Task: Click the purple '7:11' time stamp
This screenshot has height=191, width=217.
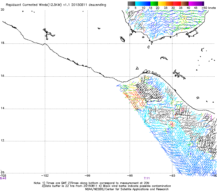Action: click(x=147, y=178)
